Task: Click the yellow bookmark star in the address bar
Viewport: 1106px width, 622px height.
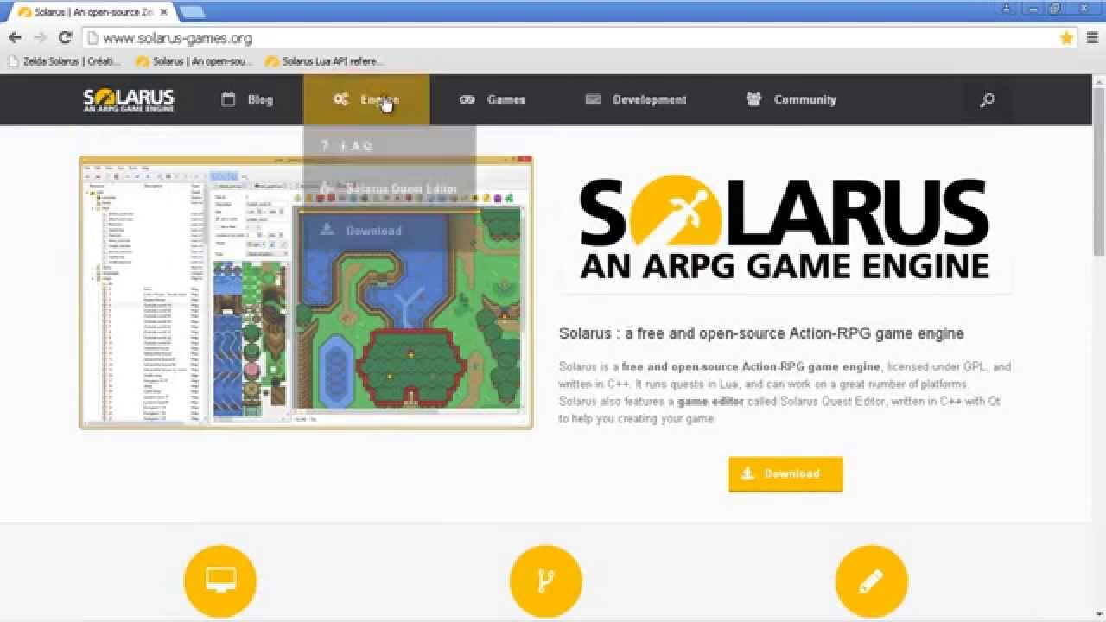Action: pyautogui.click(x=1066, y=38)
